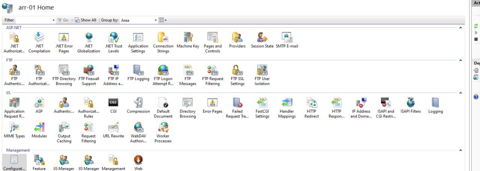
Task: Open FTP Authorization Rules feature
Action: (x=39, y=75)
